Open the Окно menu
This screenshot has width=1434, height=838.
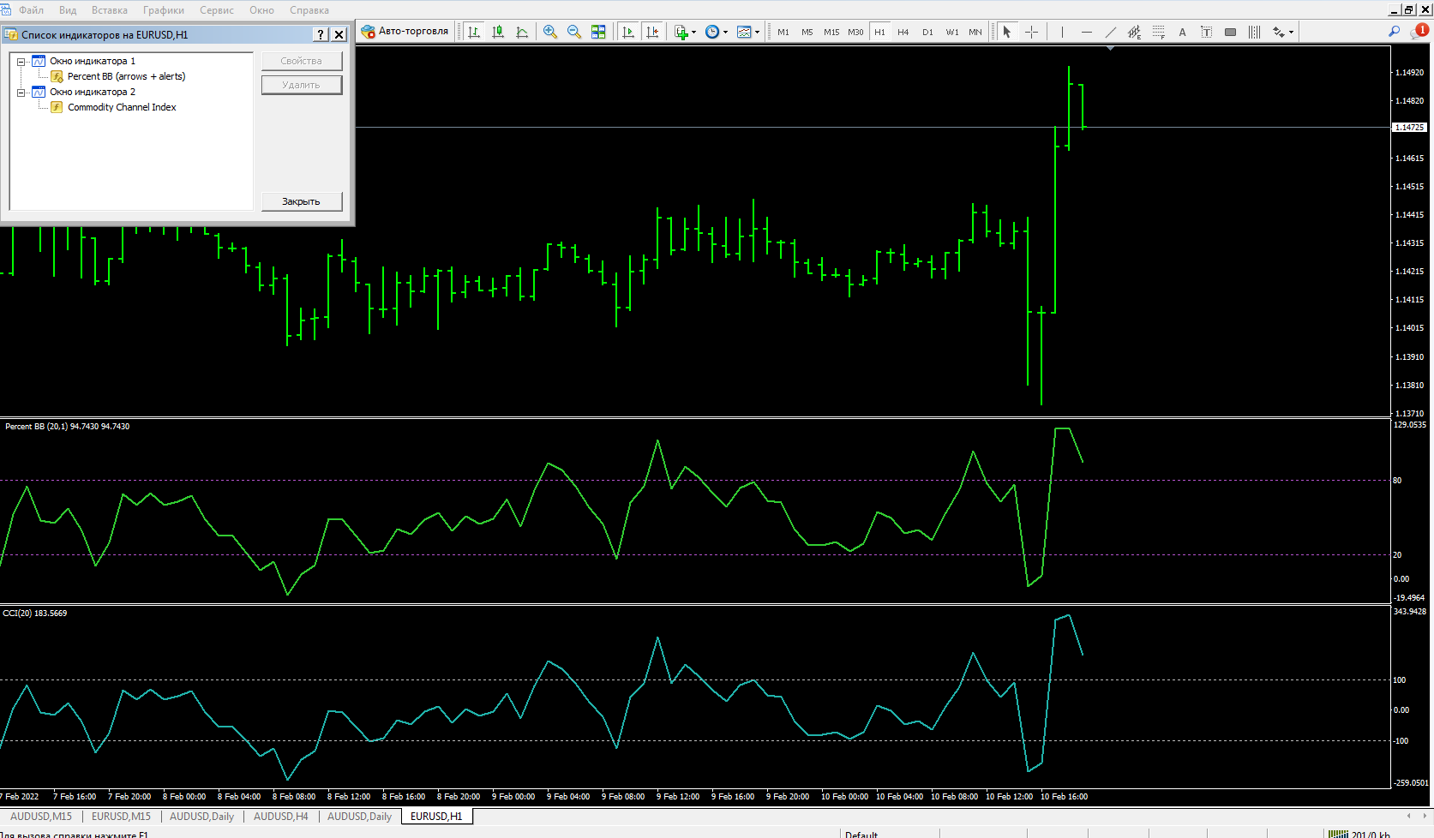(x=262, y=10)
